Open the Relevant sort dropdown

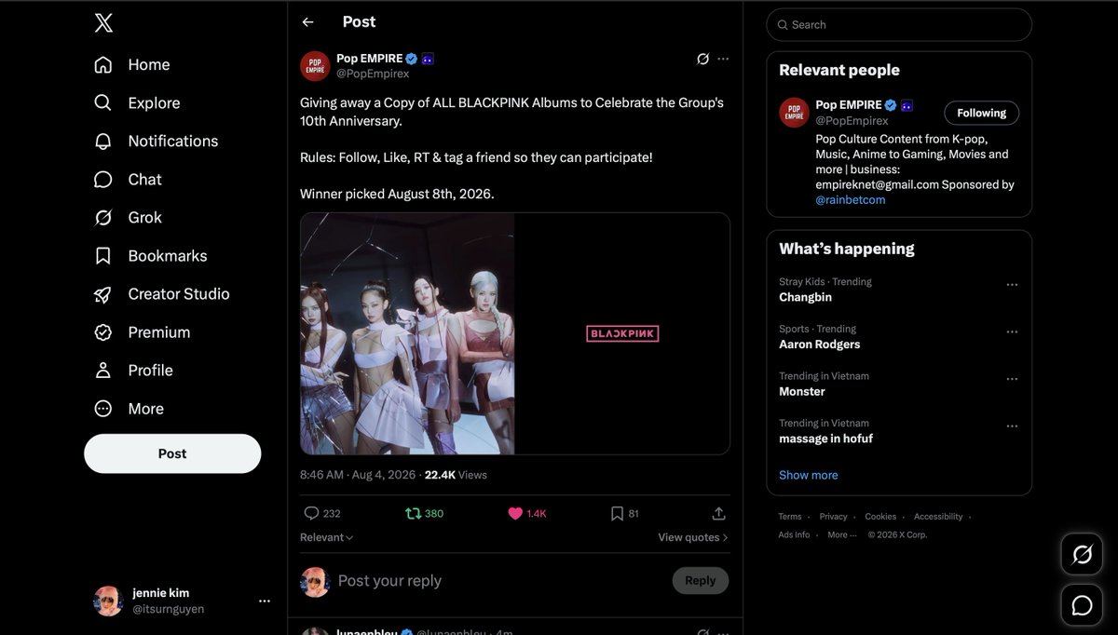[327, 537]
